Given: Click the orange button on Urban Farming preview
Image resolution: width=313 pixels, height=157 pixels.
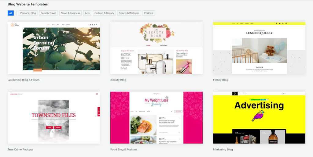Looking at the screenshot, I should tap(38, 70).
